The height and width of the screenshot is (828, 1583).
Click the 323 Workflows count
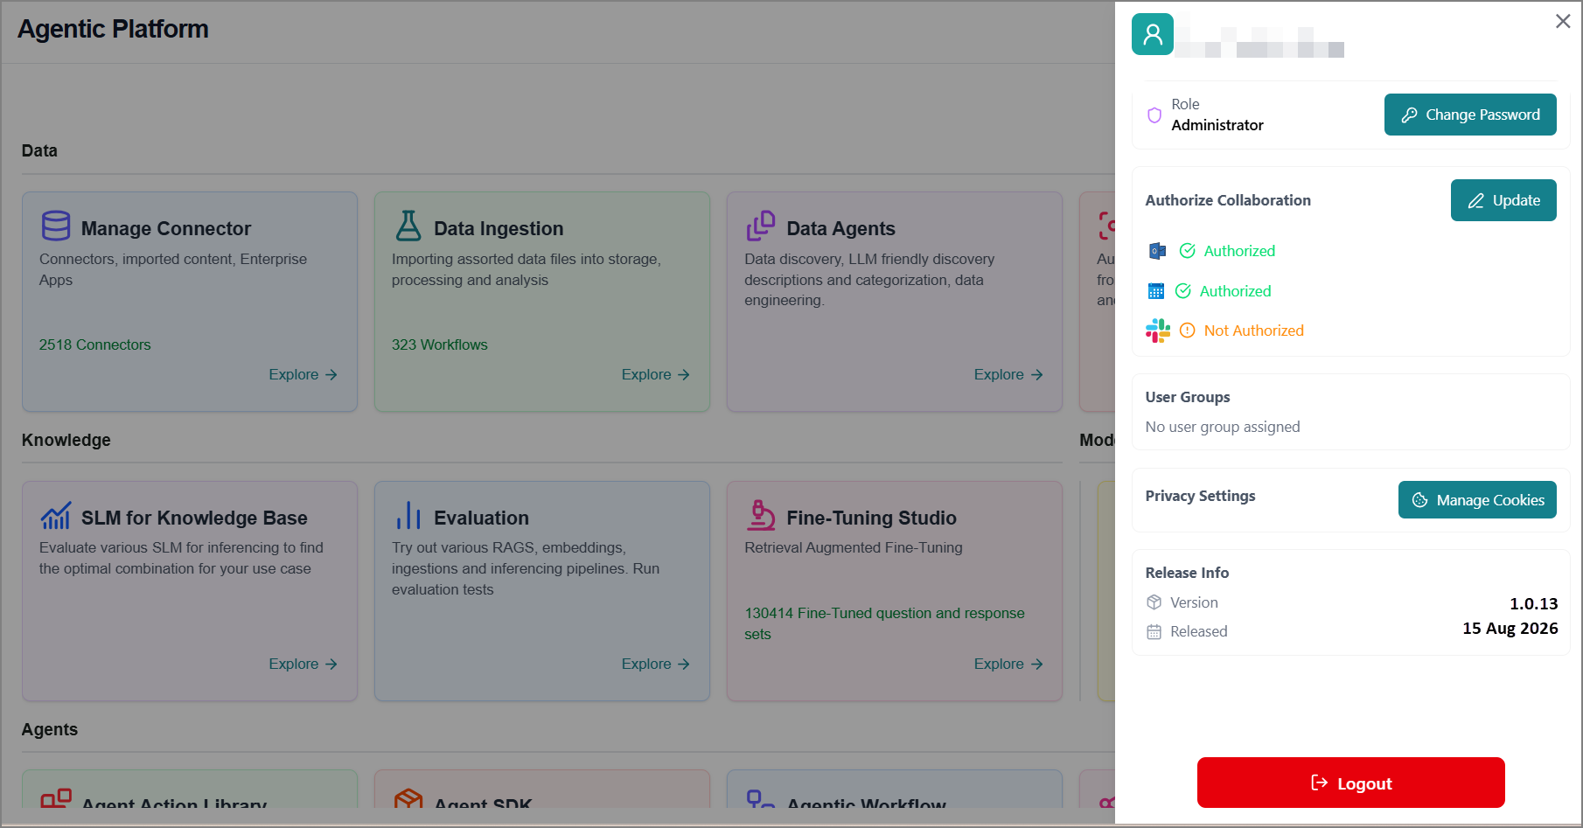point(440,344)
